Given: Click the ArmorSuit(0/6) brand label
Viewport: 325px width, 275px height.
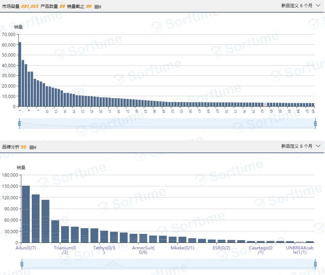Looking at the screenshot, I should 143,250.
